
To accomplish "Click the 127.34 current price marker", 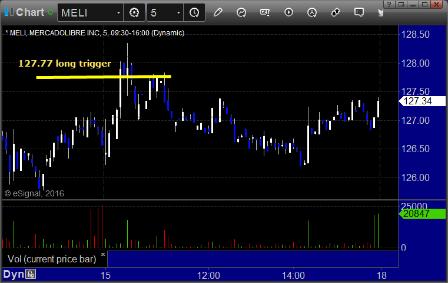I will pos(422,101).
